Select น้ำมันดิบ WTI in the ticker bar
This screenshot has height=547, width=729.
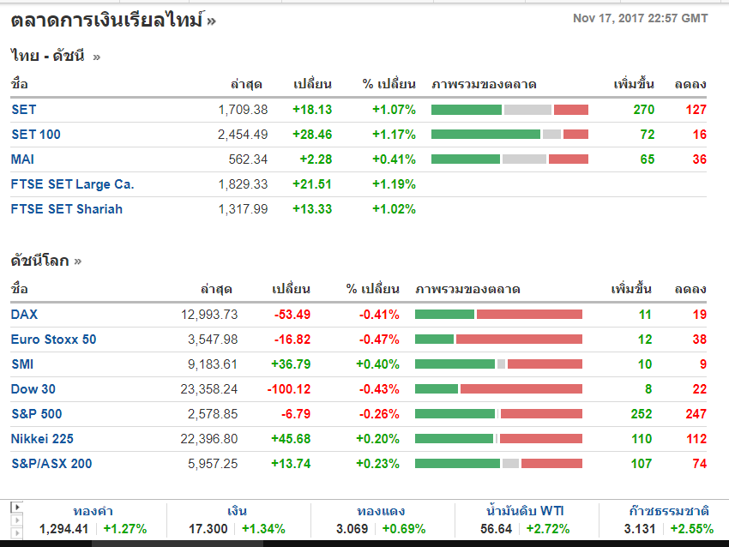[x=524, y=511]
